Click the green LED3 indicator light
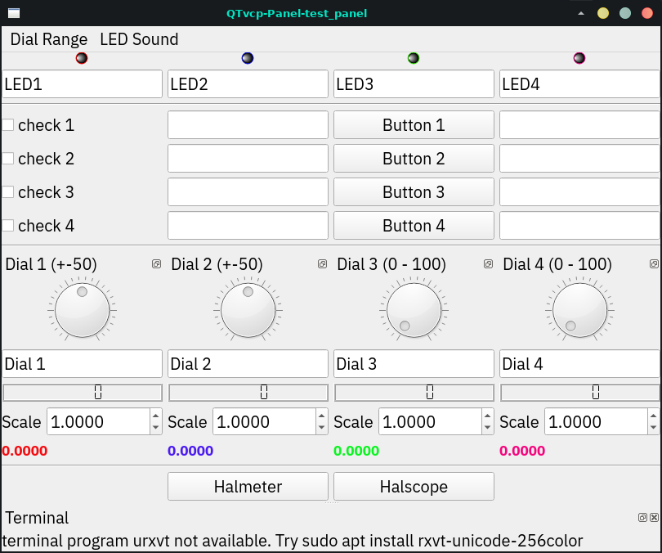 pos(414,58)
